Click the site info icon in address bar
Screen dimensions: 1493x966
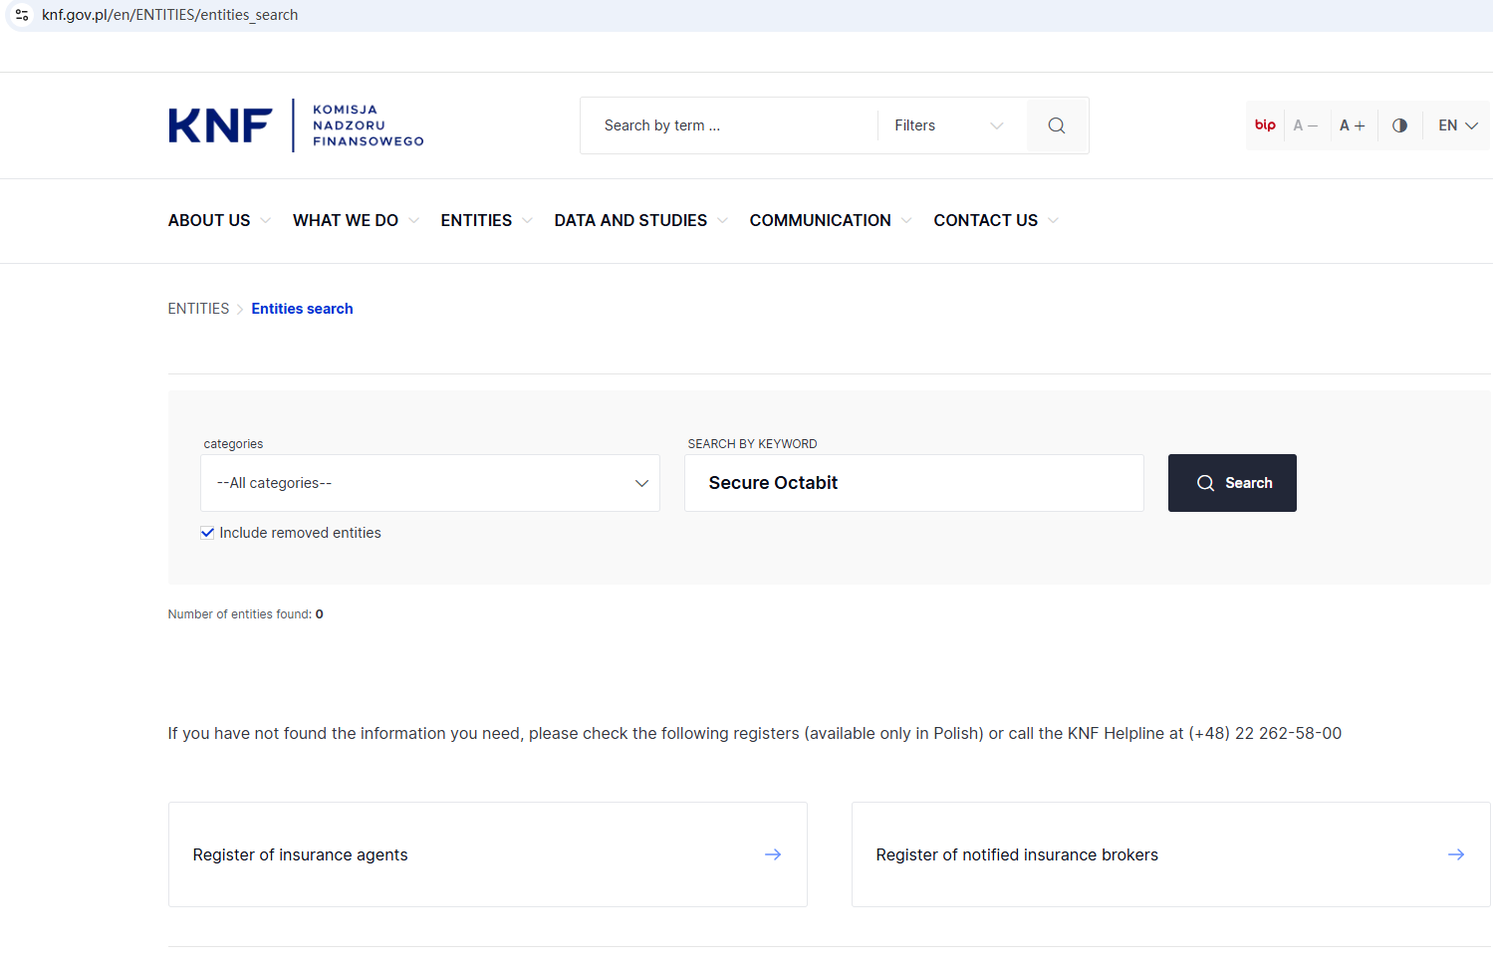[x=22, y=15]
